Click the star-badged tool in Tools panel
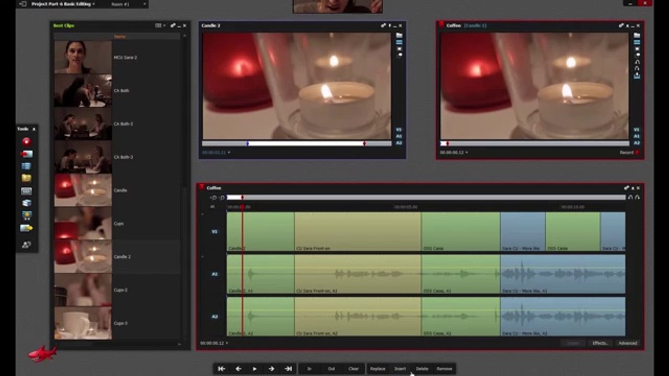Image resolution: width=669 pixels, height=376 pixels. (x=26, y=216)
